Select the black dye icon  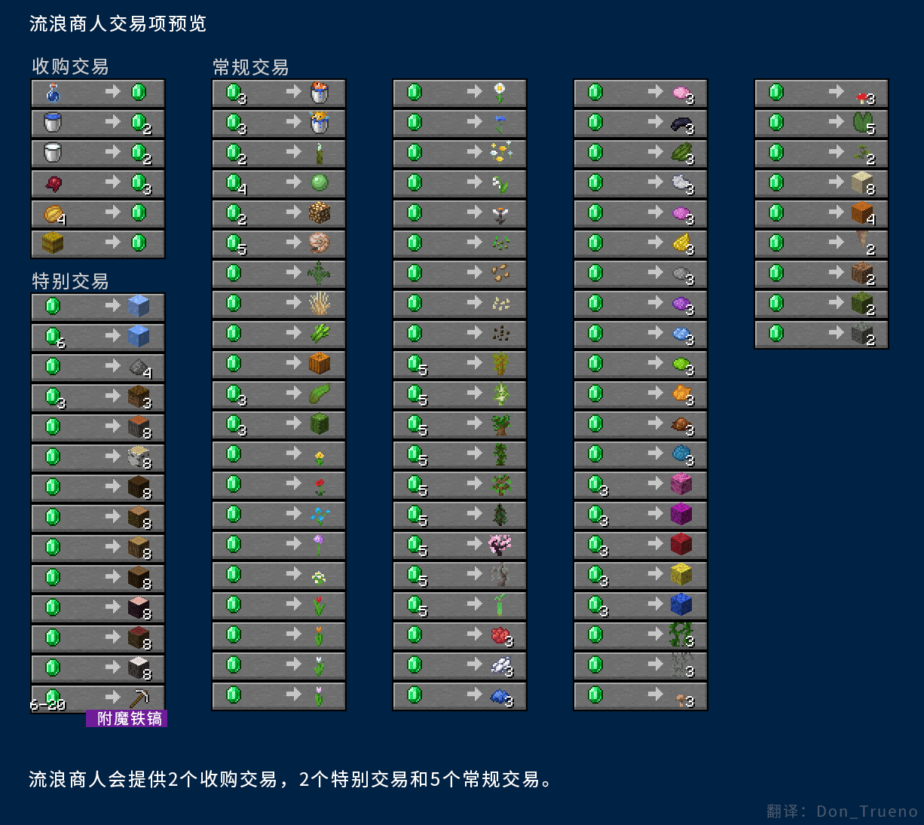[x=682, y=124]
